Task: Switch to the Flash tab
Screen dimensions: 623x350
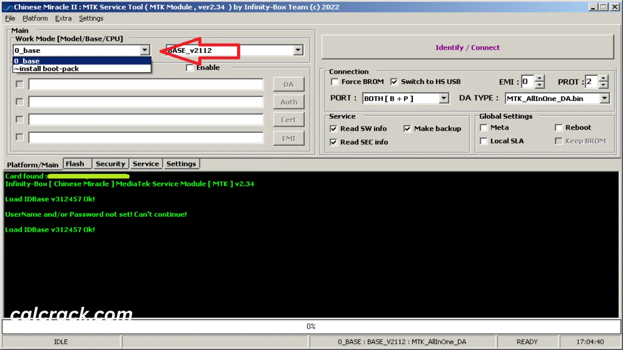Action: pyautogui.click(x=77, y=164)
